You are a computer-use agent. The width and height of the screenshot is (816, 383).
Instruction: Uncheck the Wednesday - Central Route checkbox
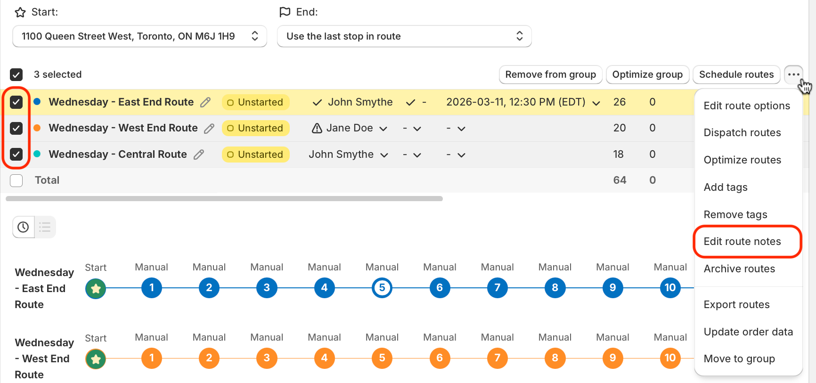coord(16,154)
